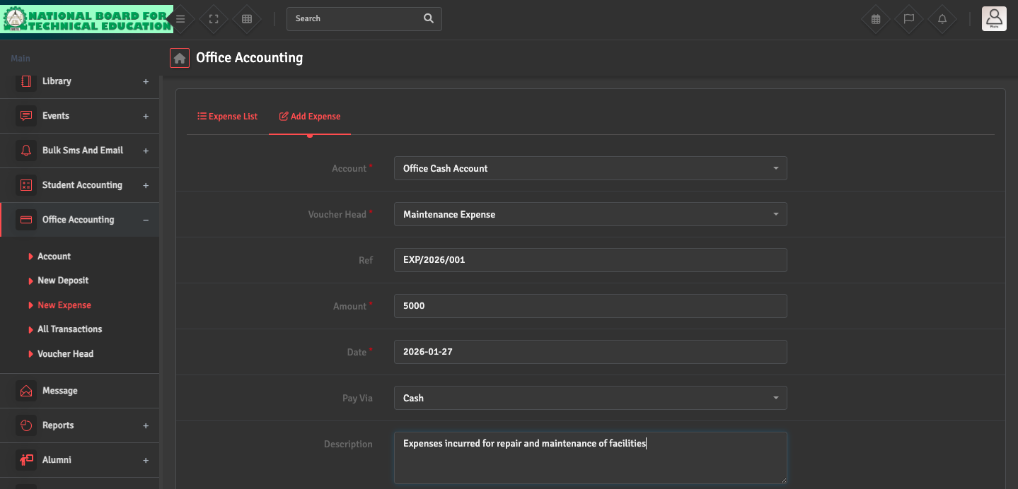Select the Add Expense tab
This screenshot has width=1018, height=489.
310,117
